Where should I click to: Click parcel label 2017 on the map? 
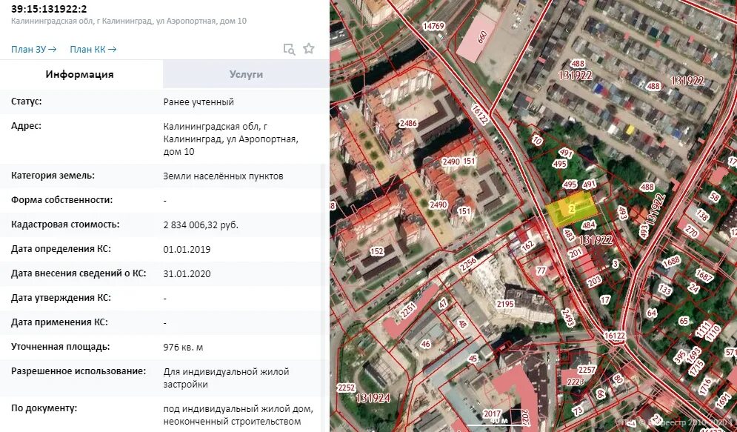492,413
